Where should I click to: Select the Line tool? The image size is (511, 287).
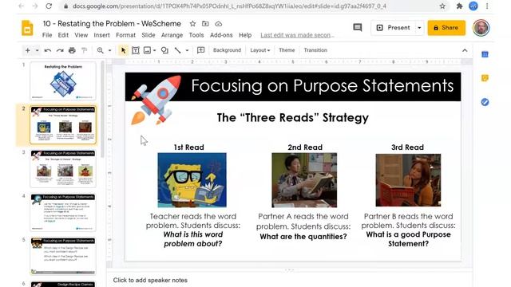pos(177,50)
